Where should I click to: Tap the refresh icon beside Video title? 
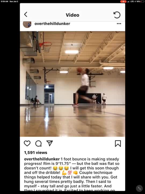click(x=117, y=15)
